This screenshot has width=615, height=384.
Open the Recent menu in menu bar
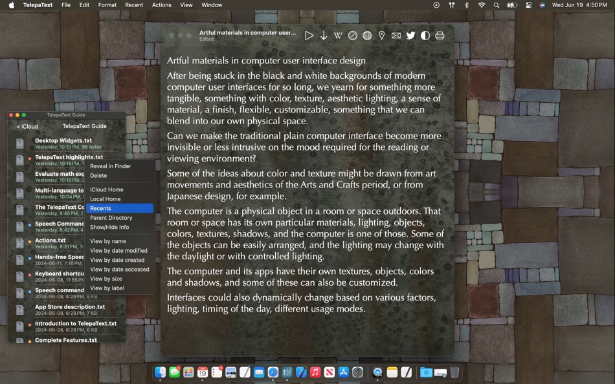(134, 5)
